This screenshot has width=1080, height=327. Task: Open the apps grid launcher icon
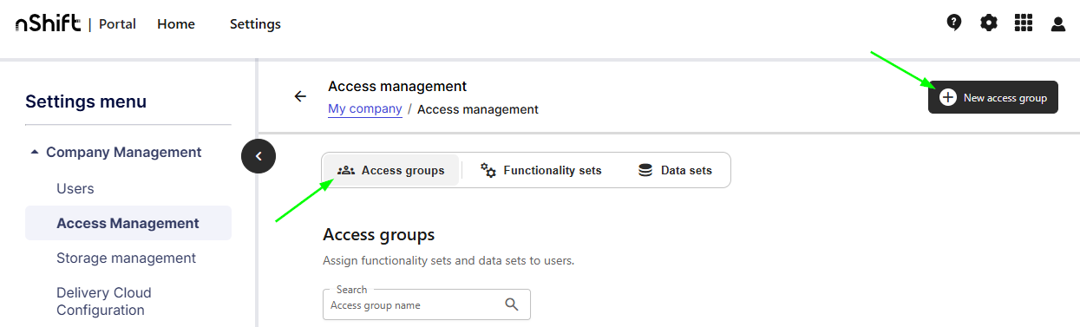(1024, 23)
